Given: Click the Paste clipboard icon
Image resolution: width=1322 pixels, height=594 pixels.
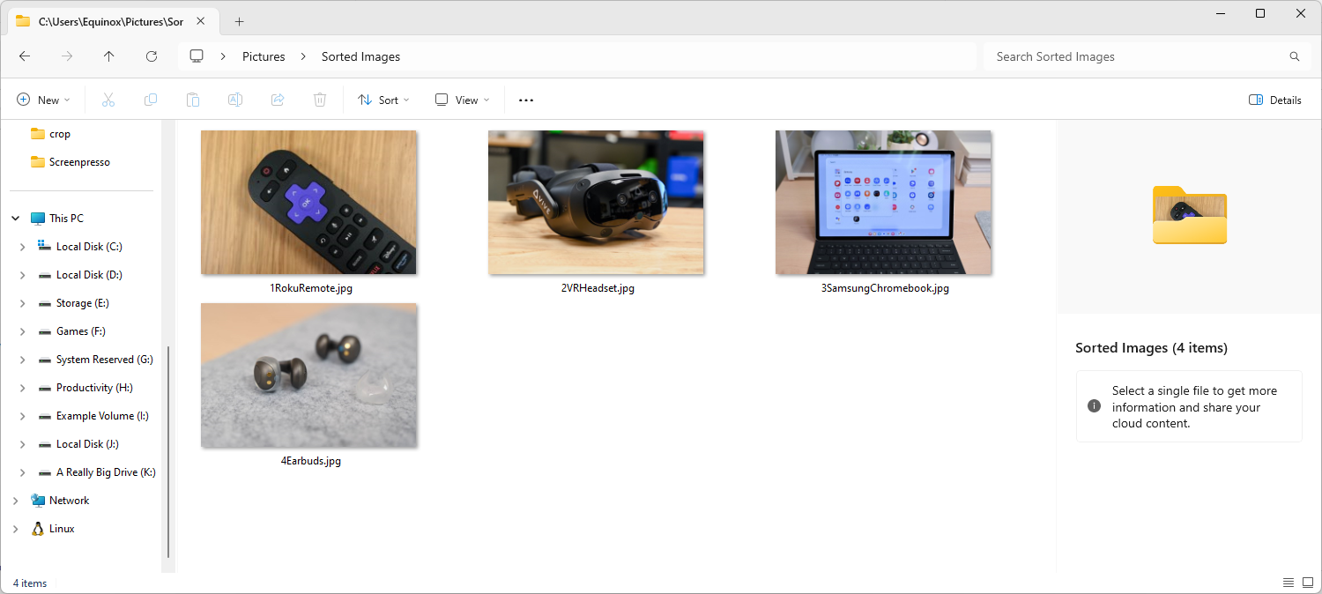Looking at the screenshot, I should click(x=193, y=100).
